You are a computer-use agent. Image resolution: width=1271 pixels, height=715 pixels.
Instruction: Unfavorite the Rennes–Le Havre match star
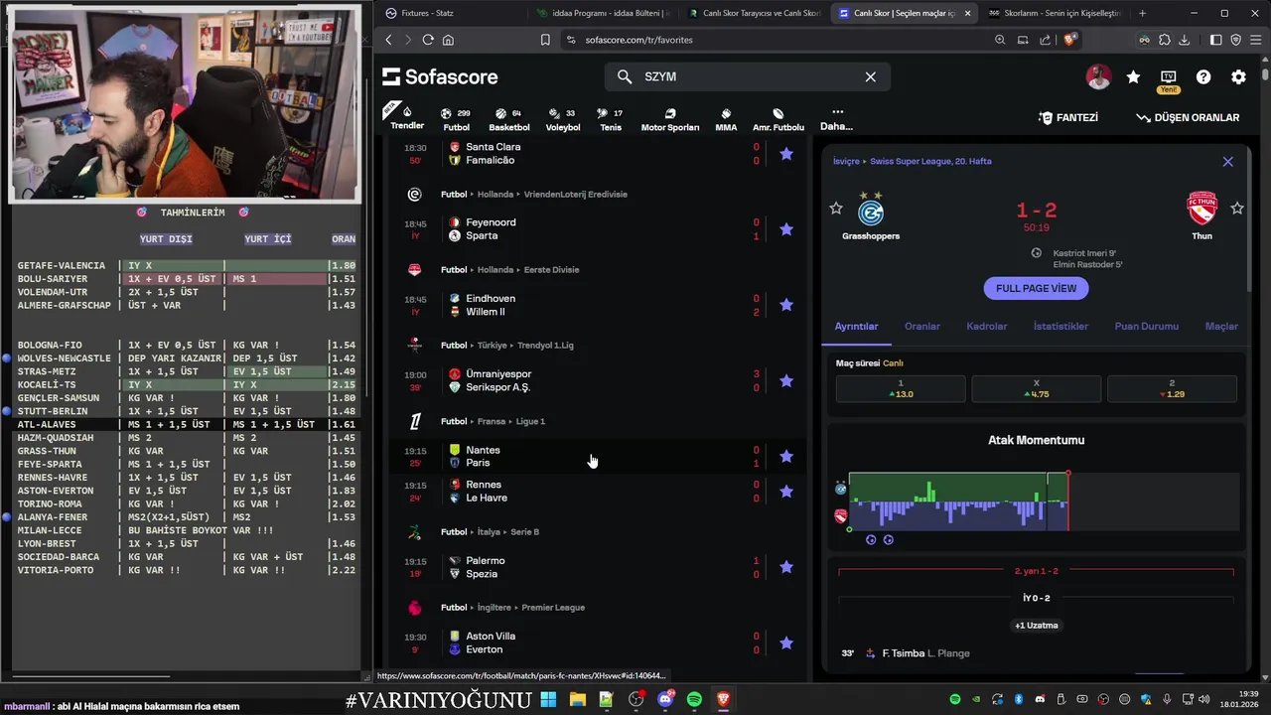coord(786,492)
